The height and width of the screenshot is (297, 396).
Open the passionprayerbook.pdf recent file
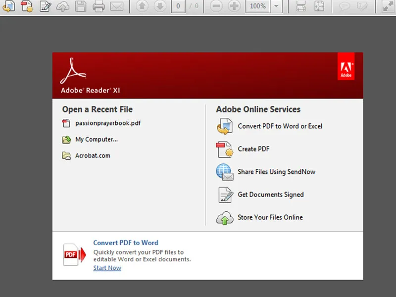[107, 123]
